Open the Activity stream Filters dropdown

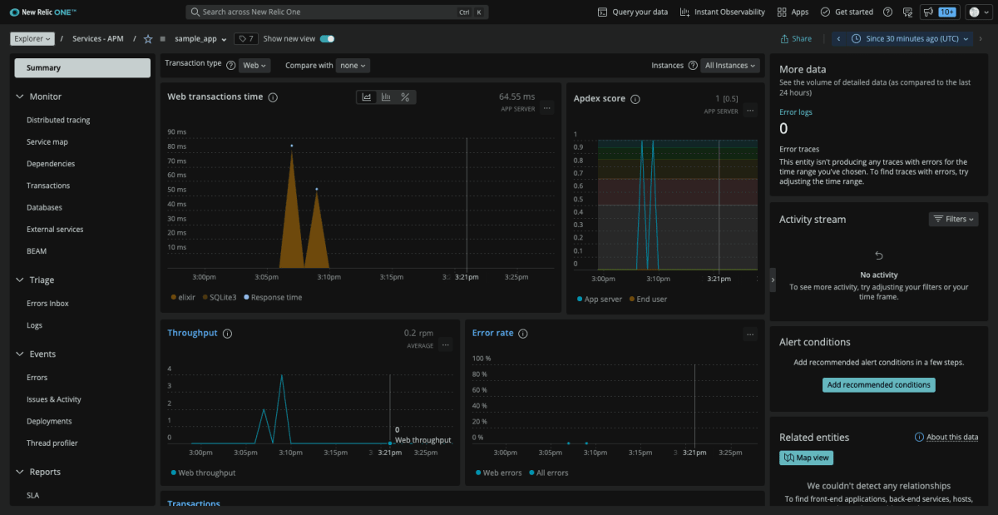click(953, 219)
